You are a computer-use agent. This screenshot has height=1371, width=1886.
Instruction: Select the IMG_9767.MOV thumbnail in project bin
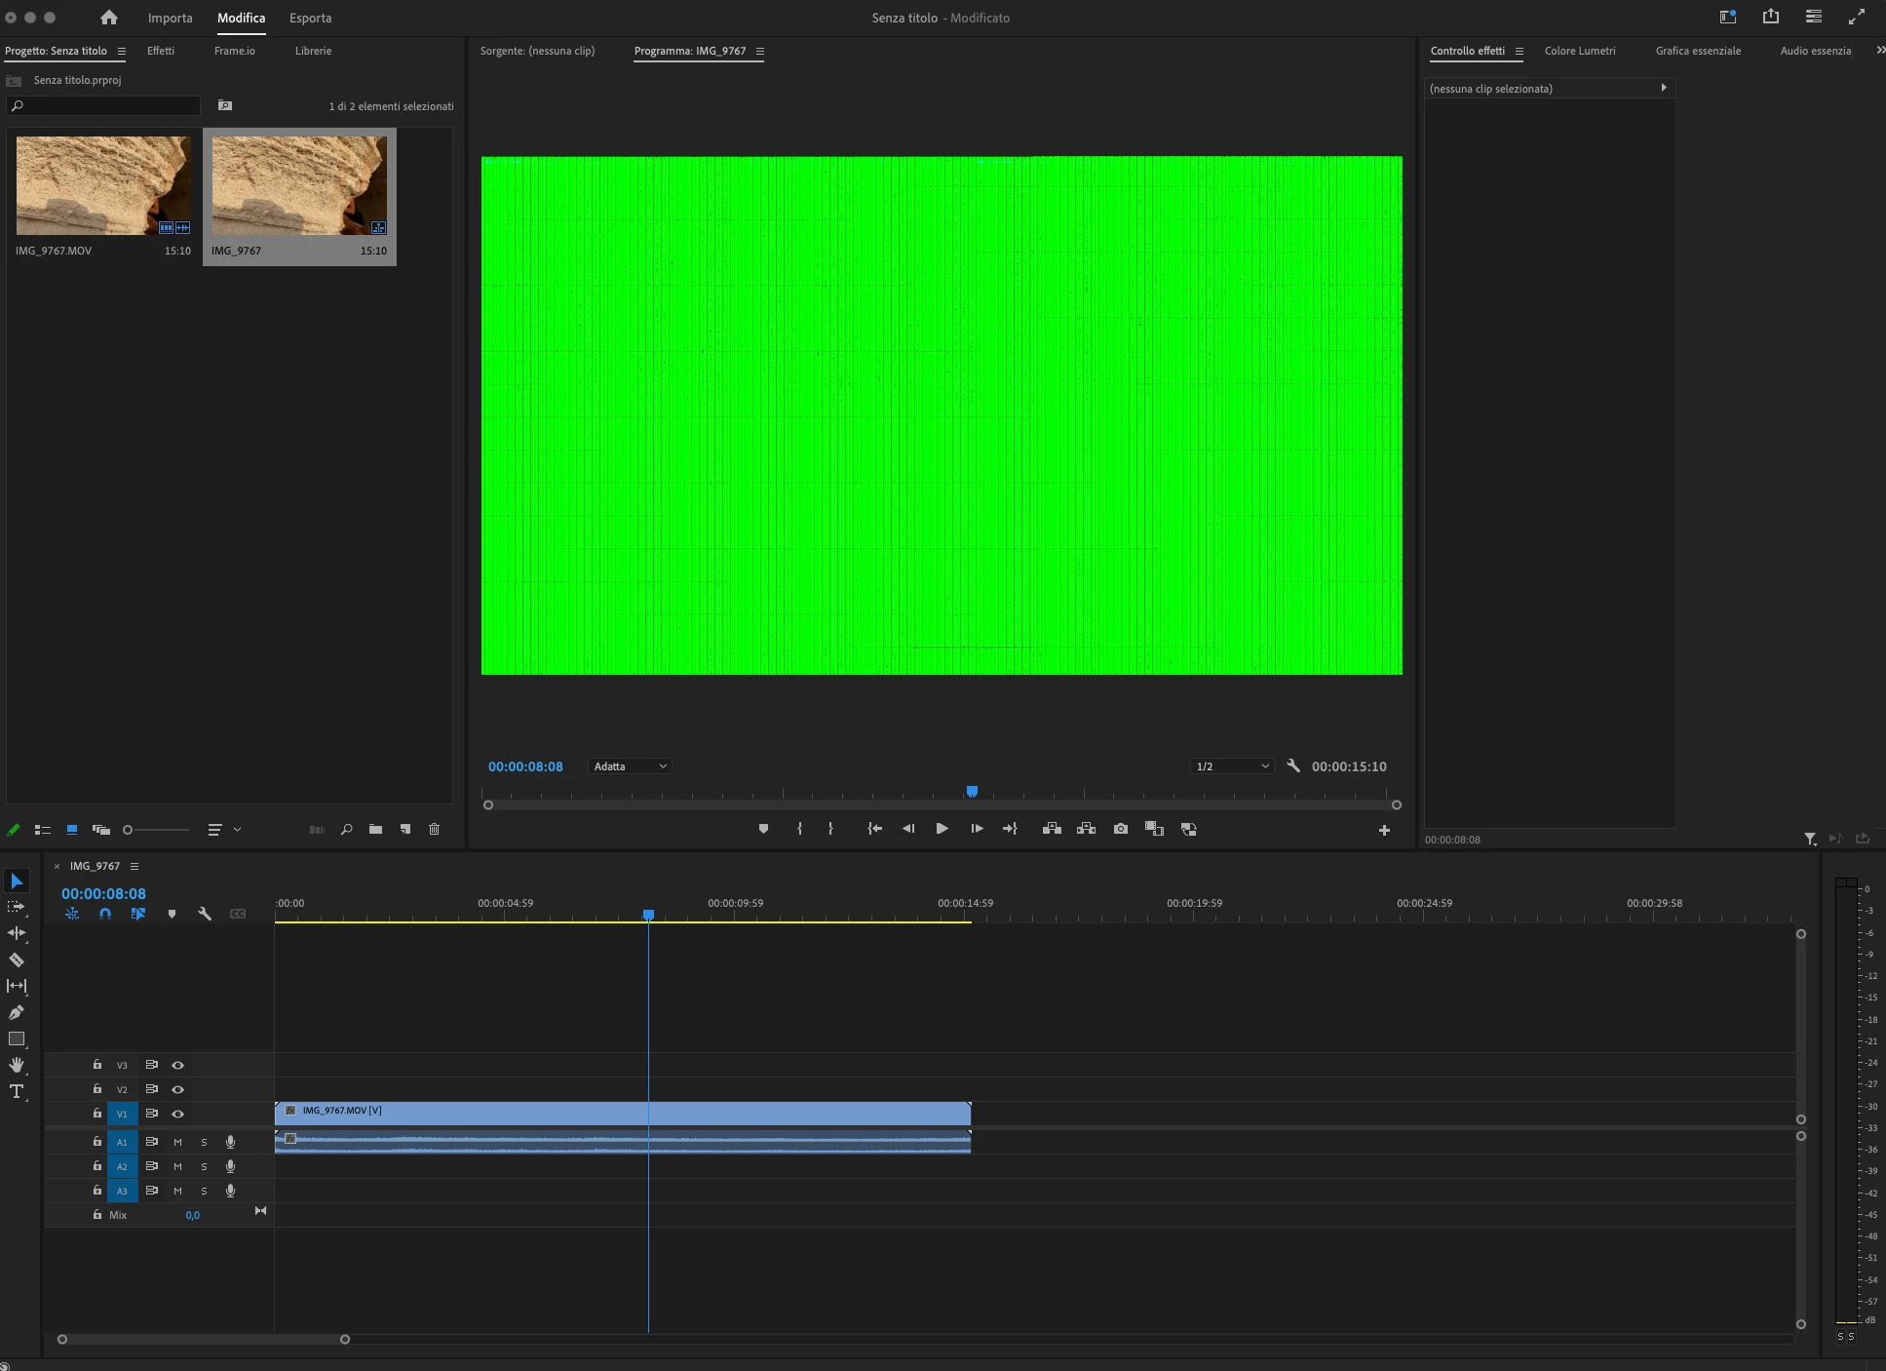103,185
